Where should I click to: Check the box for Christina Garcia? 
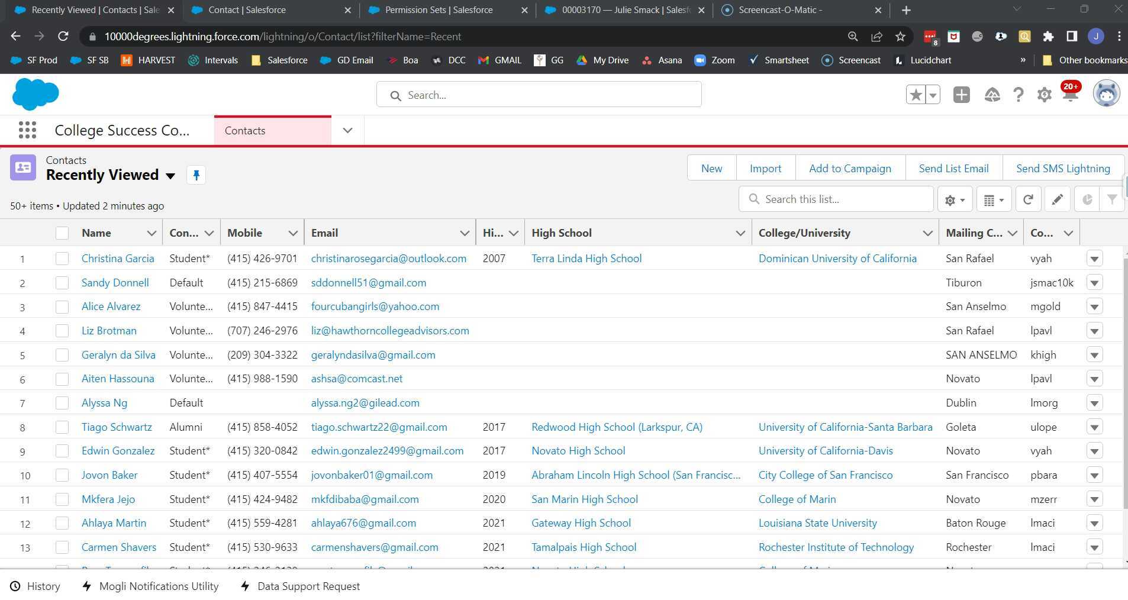pos(62,259)
